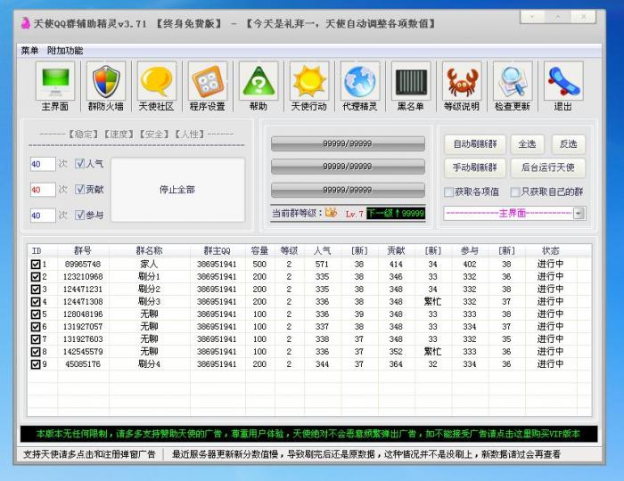Click the 帮助 question mark icon
624x481 pixels.
[x=259, y=81]
